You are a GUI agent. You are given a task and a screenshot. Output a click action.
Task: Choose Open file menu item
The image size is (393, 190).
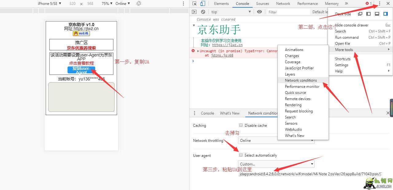360,44
